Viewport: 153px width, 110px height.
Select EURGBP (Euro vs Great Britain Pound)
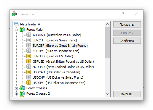pyautogui.click(x=60, y=46)
